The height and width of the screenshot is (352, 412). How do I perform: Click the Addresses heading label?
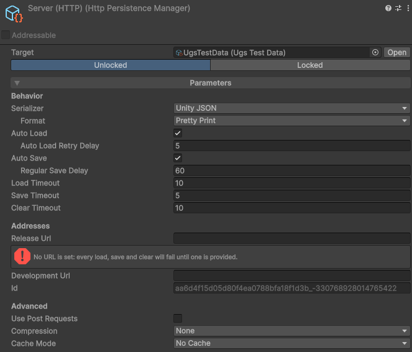(30, 226)
